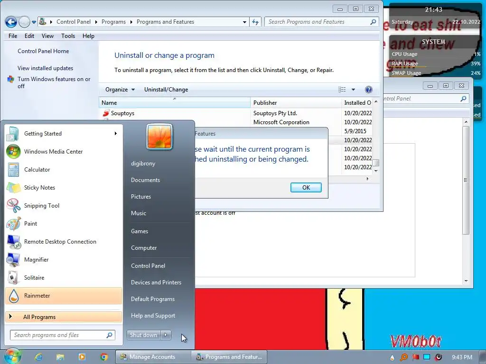The width and height of the screenshot is (486, 364).
Task: Click the Search programs and files box
Action: coord(62,335)
